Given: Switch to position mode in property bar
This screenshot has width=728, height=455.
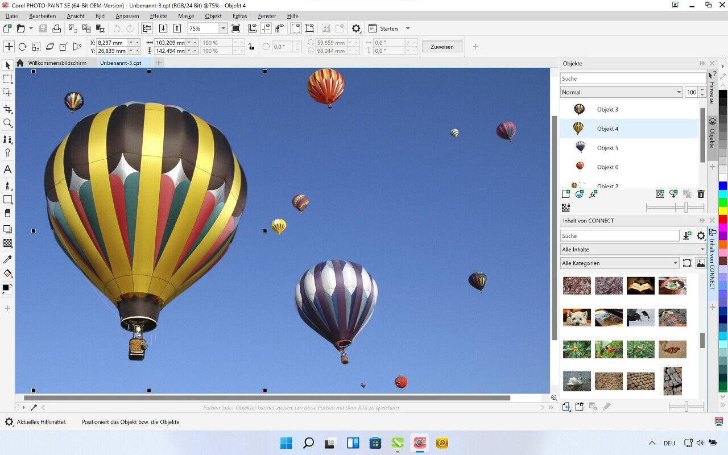Looking at the screenshot, I should [9, 47].
